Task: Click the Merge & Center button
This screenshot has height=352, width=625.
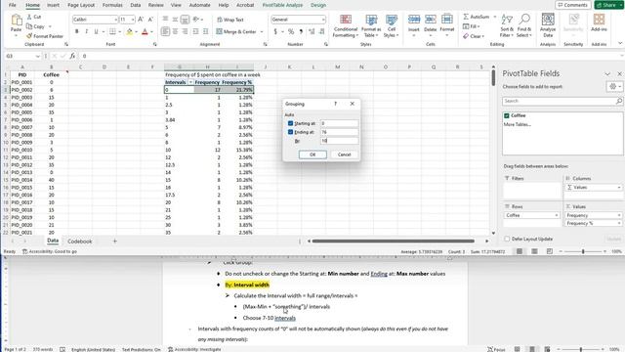Action: point(236,31)
